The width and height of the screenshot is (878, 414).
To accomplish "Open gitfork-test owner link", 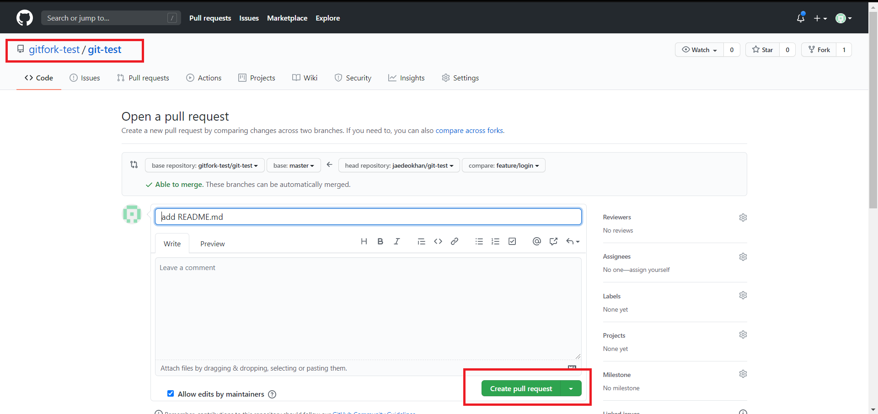I will (54, 49).
